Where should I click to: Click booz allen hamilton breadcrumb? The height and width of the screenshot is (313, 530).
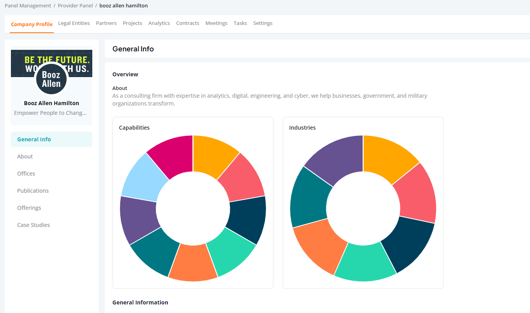pyautogui.click(x=123, y=5)
